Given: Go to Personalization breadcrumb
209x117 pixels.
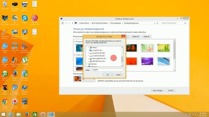Looking at the screenshot, I should click(116, 23).
